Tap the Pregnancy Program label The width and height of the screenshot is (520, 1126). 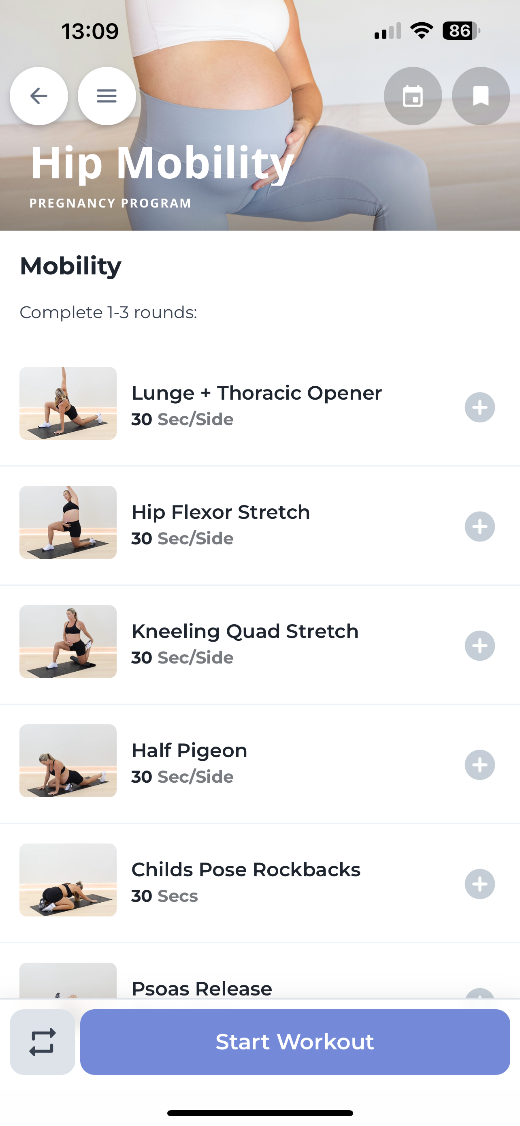click(111, 203)
